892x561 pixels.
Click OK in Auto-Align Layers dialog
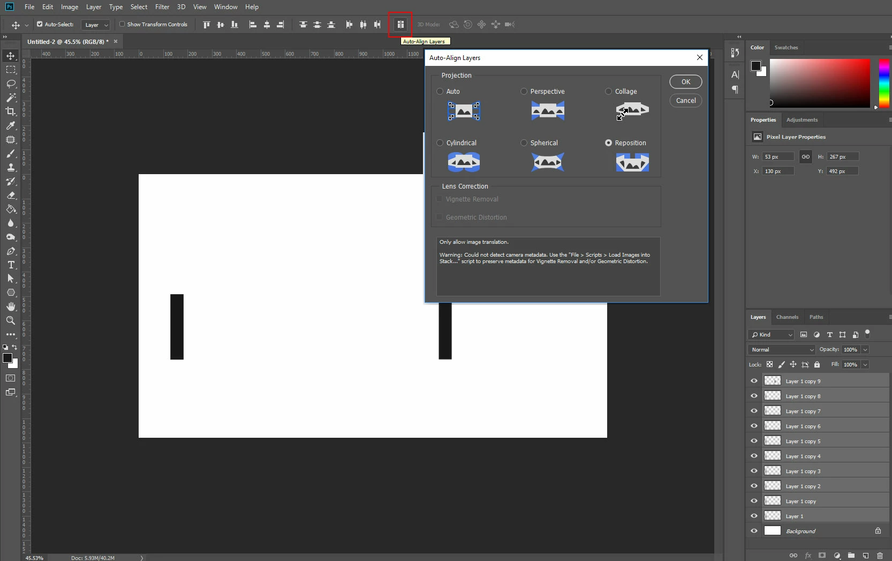pyautogui.click(x=686, y=82)
